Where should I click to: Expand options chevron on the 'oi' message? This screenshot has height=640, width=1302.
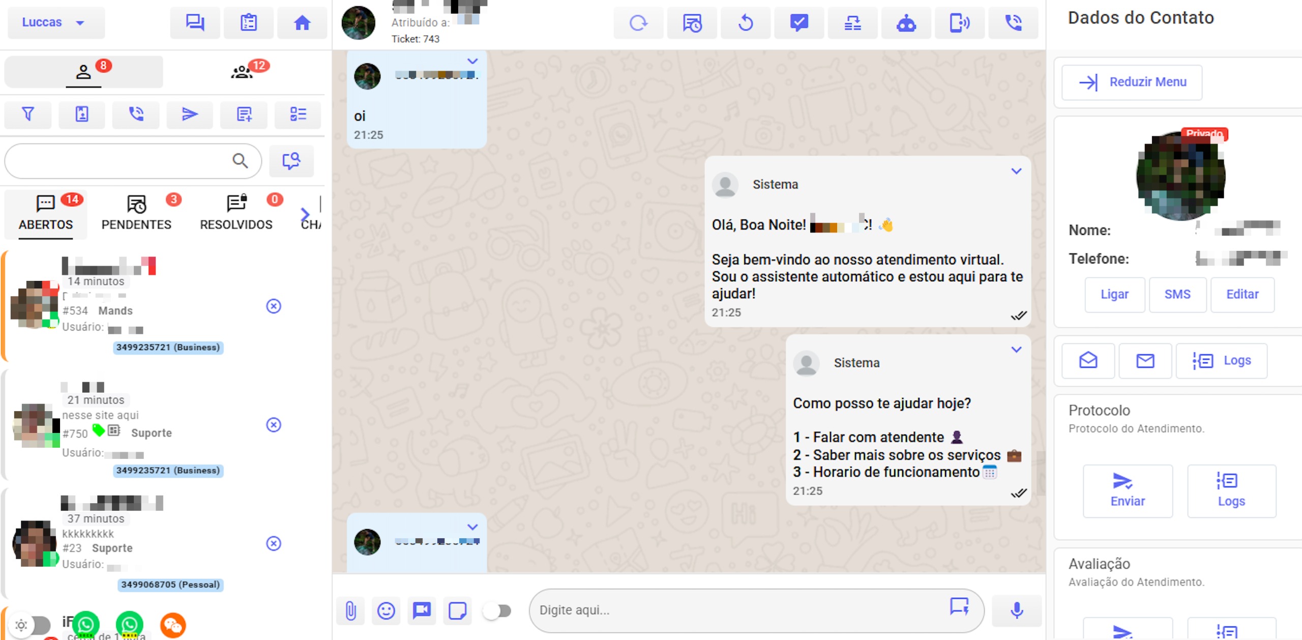coord(472,61)
